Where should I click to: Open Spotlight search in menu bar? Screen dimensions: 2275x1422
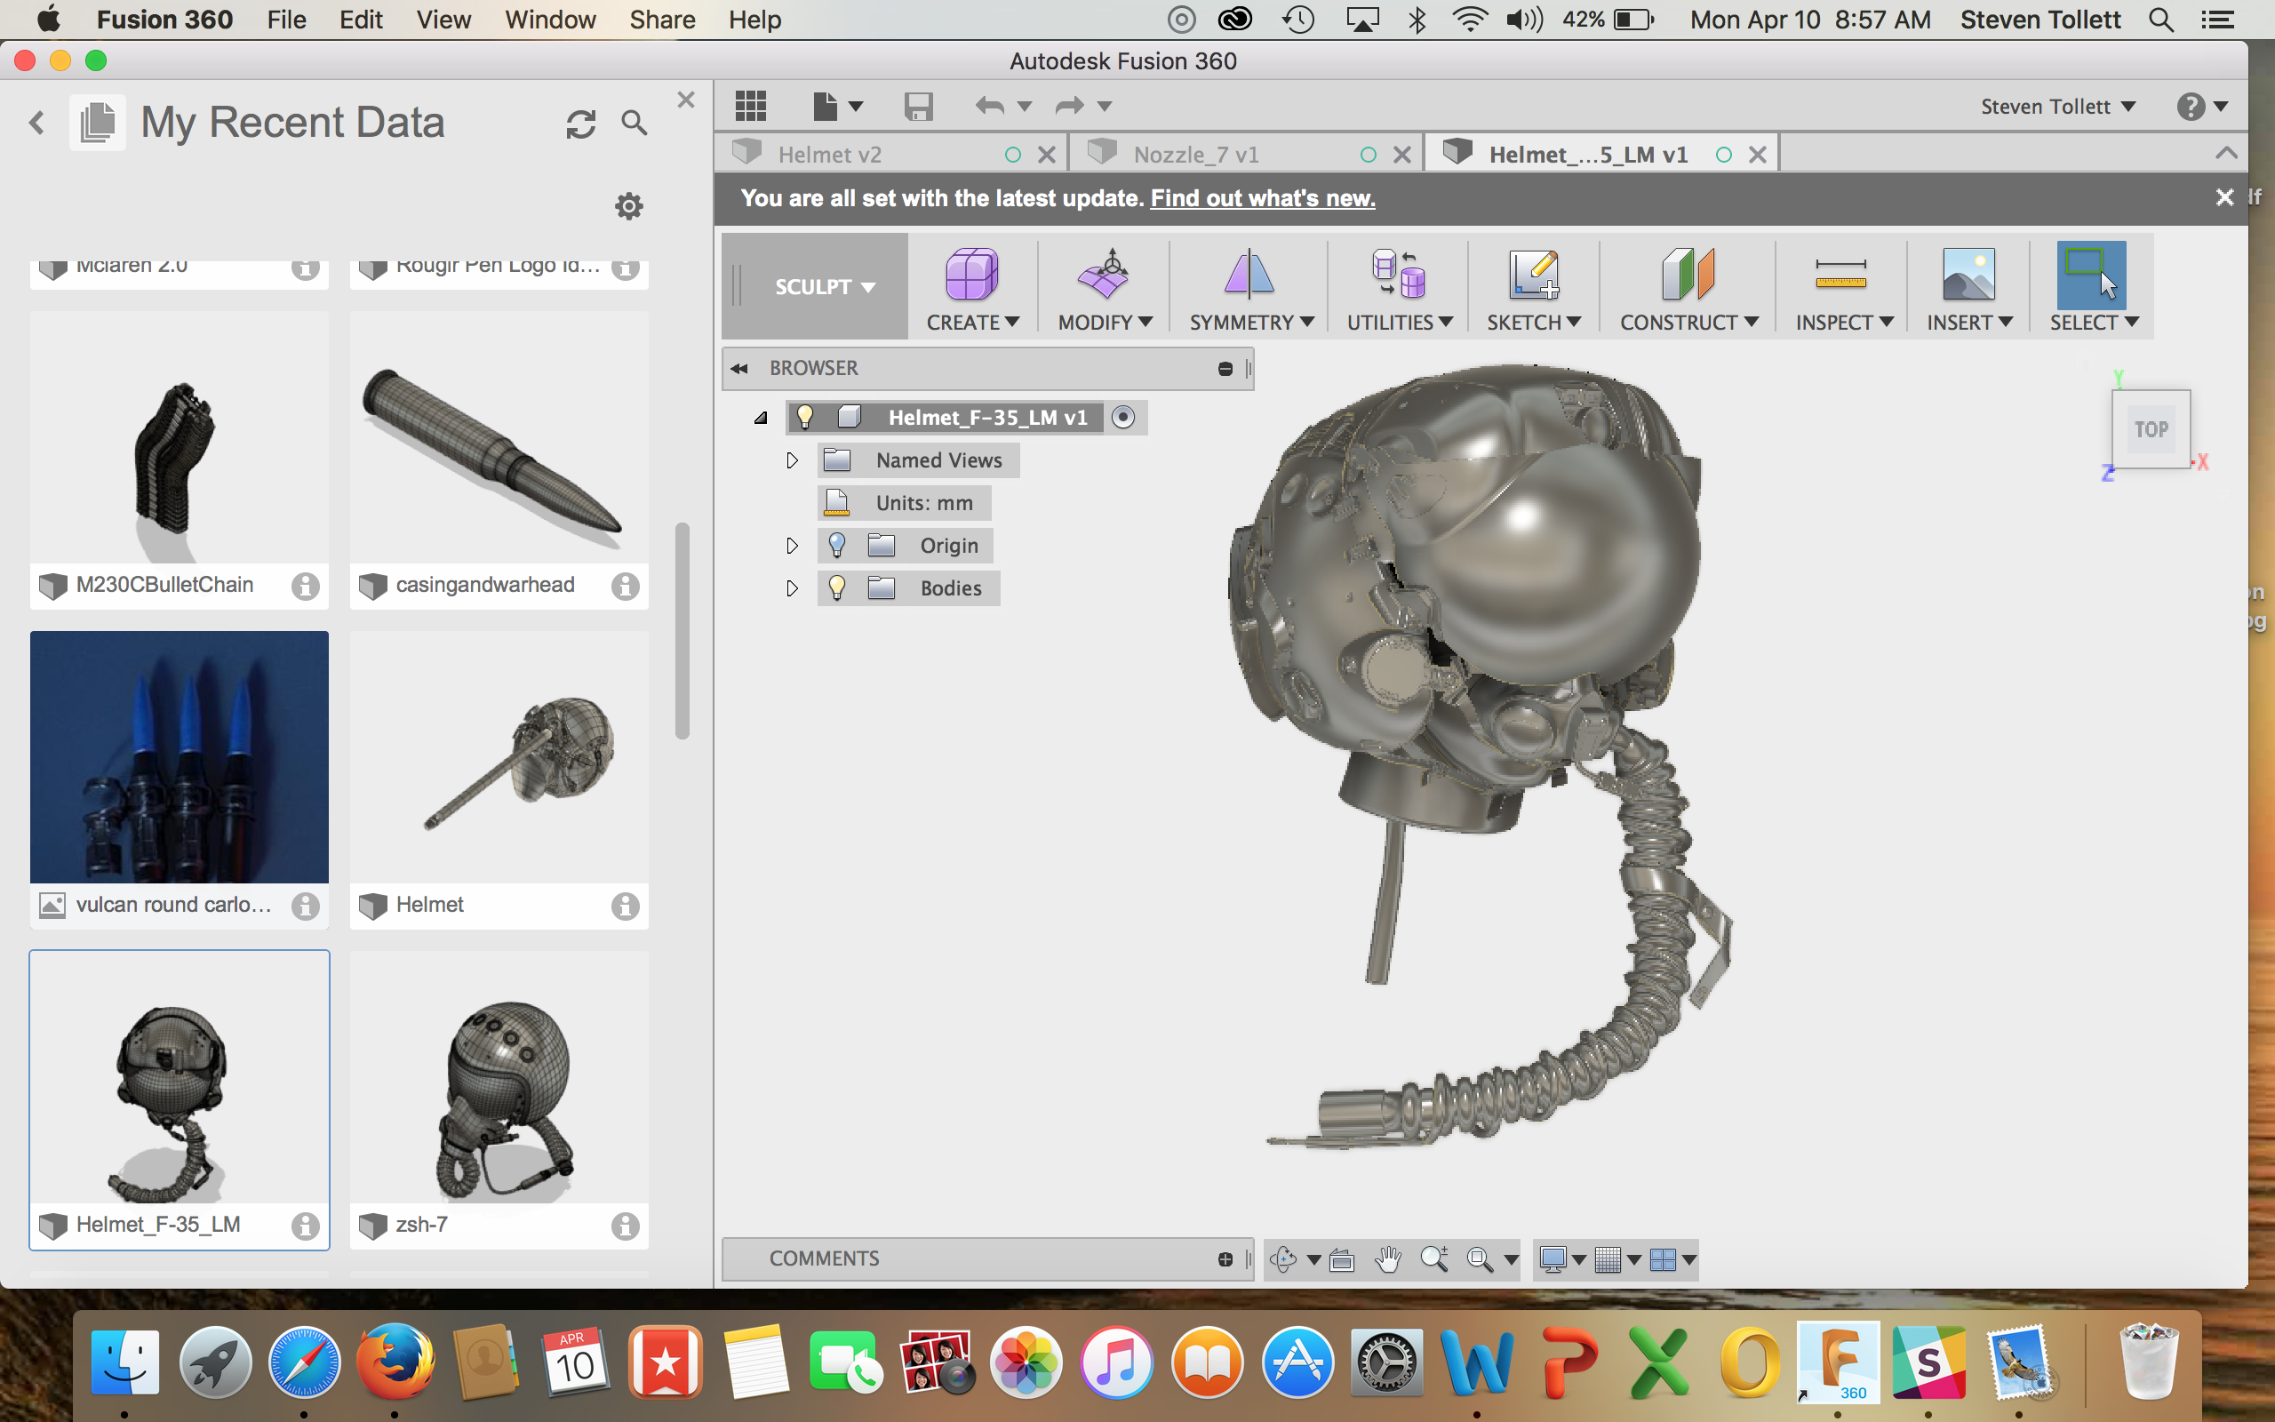coord(2161,20)
